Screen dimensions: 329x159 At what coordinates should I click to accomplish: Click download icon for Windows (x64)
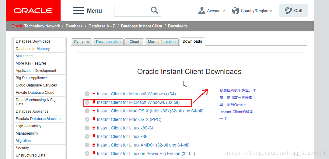(94, 94)
